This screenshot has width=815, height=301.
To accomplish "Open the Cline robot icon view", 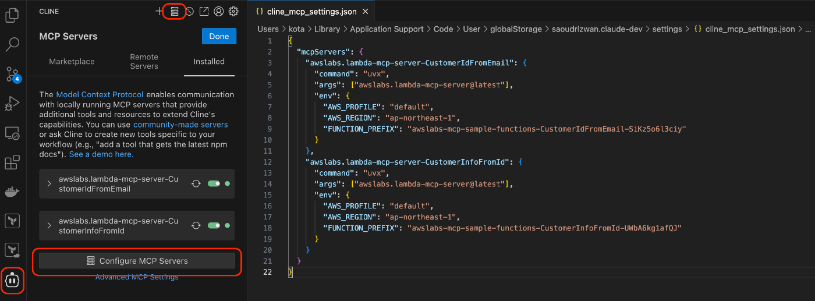I will tap(12, 281).
